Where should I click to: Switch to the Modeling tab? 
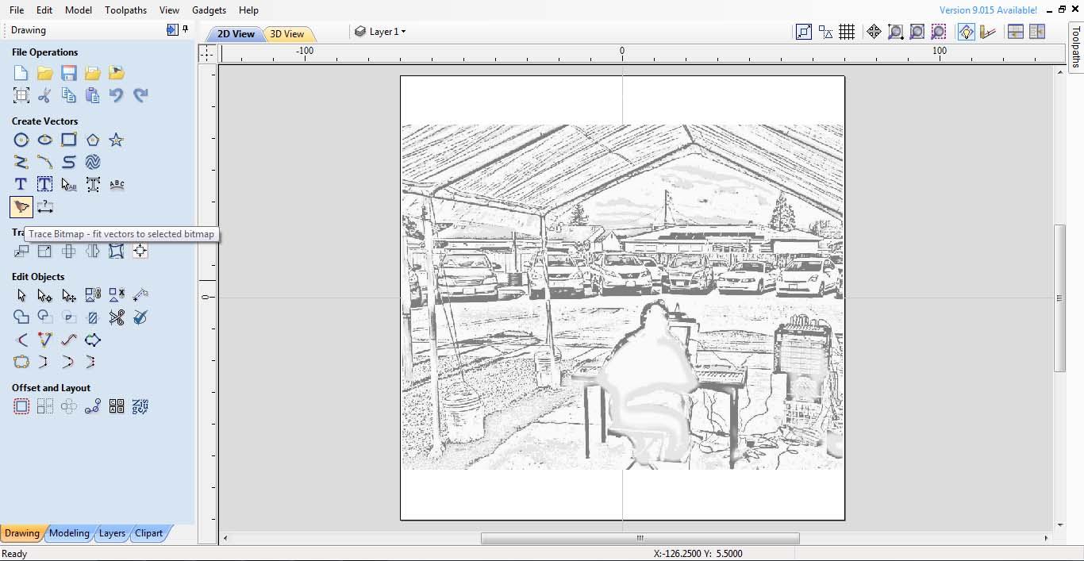[x=69, y=533]
